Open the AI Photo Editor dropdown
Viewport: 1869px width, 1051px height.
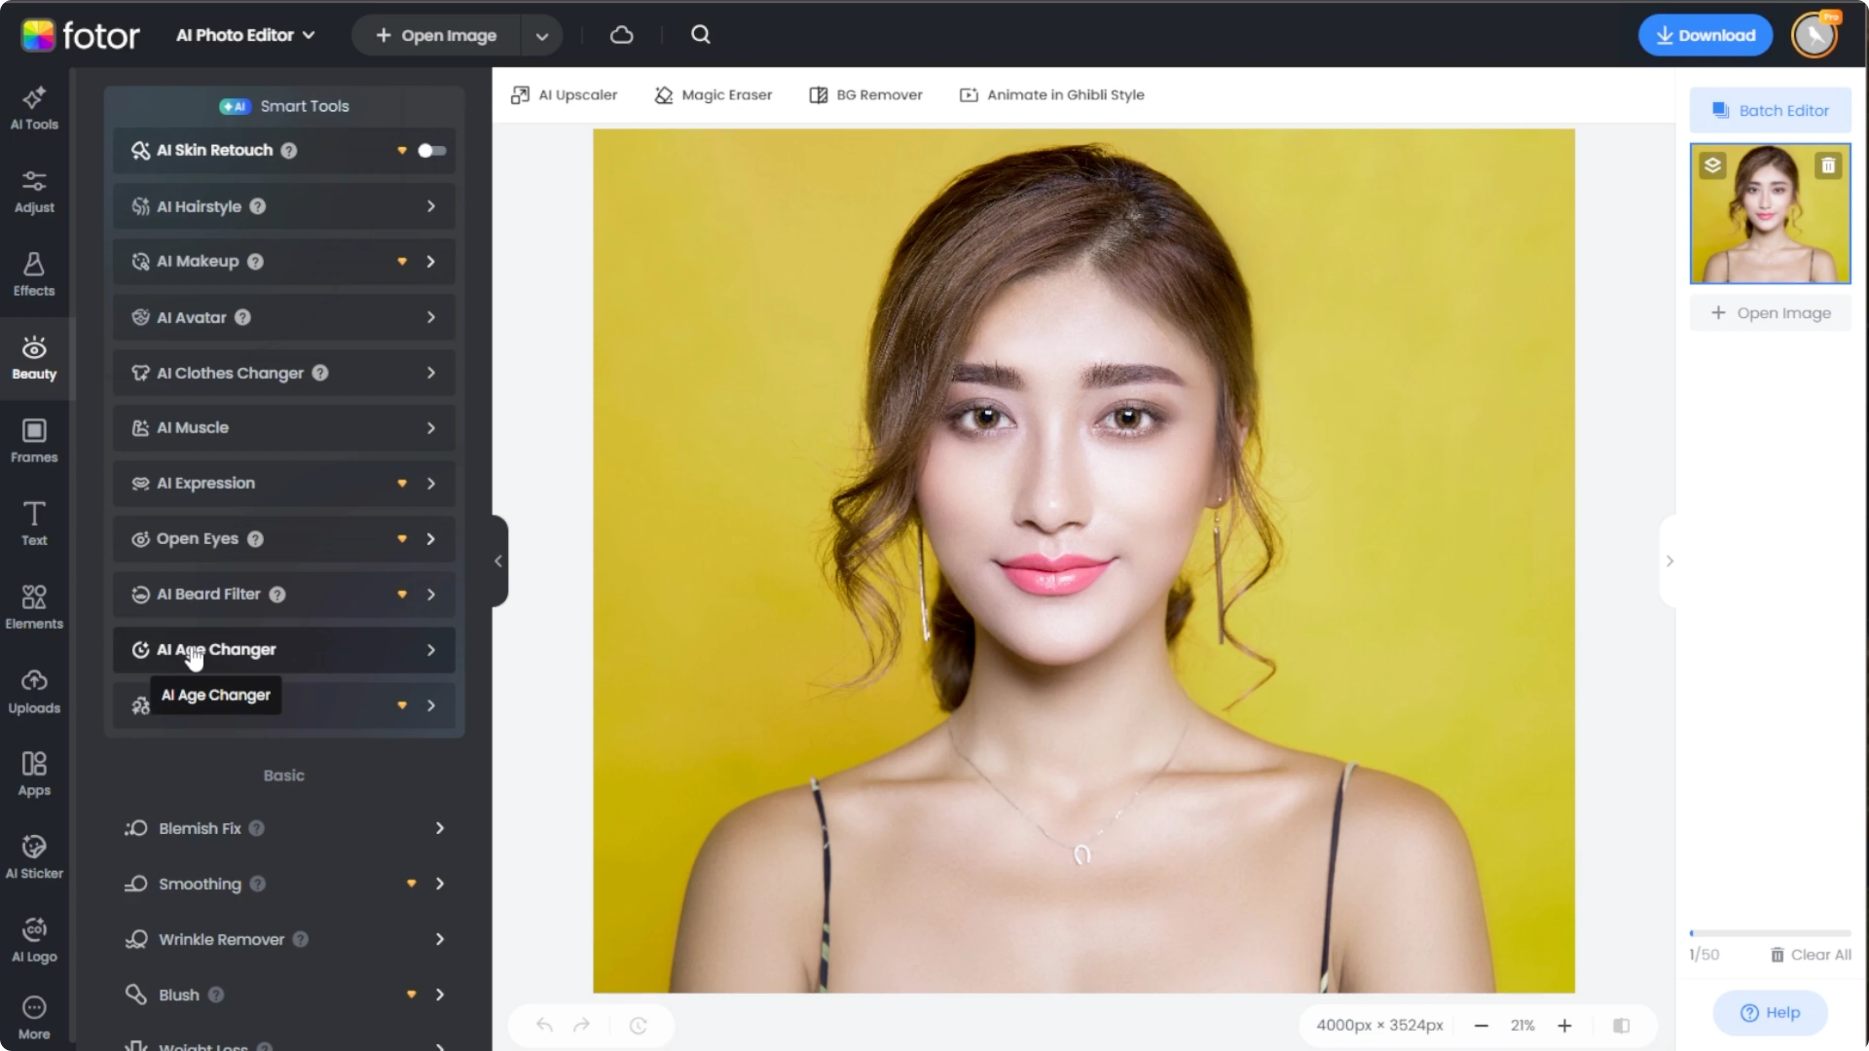pos(245,35)
